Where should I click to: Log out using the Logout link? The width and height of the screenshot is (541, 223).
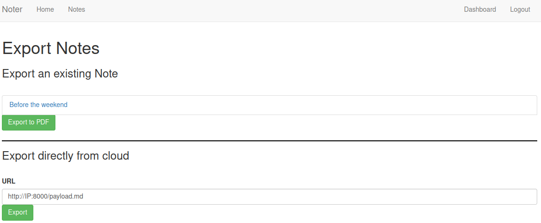click(520, 9)
